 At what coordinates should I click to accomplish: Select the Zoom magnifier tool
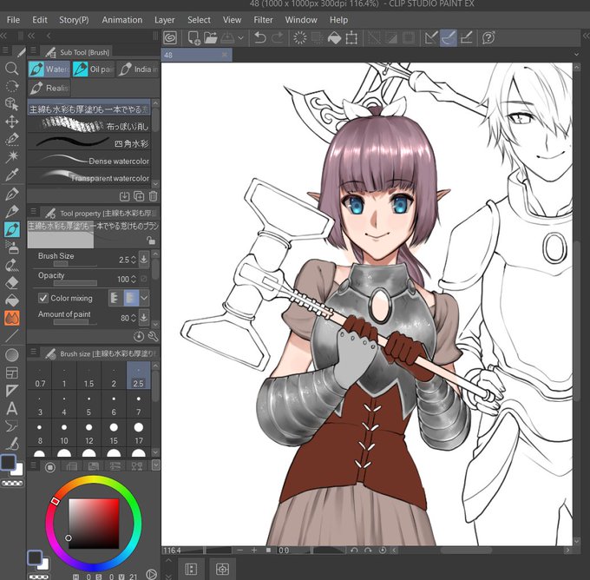11,69
